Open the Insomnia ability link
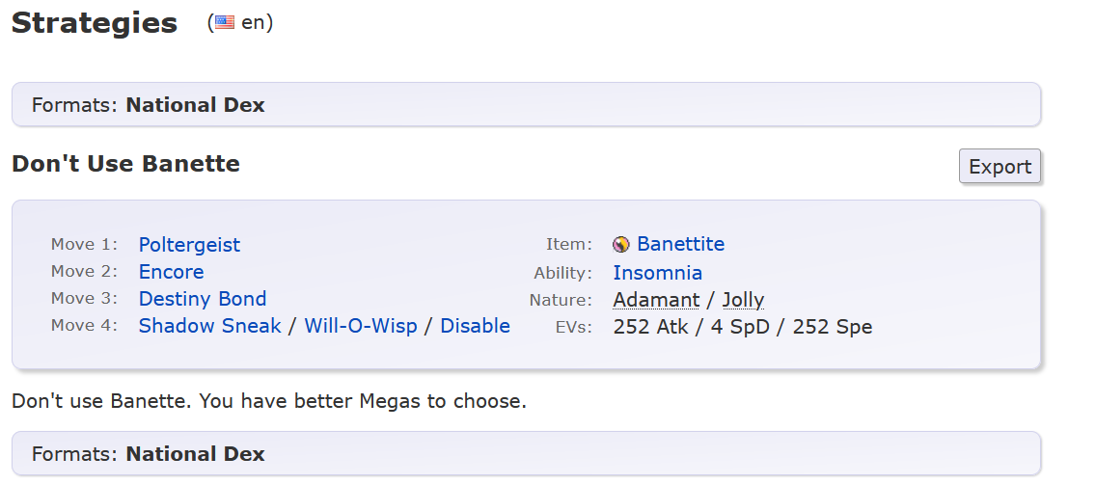This screenshot has height=484, width=1096. point(658,273)
